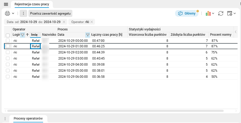Click the Statystyki wydajności group header
Viewport: 241px width, 123px height.
tap(145, 29)
